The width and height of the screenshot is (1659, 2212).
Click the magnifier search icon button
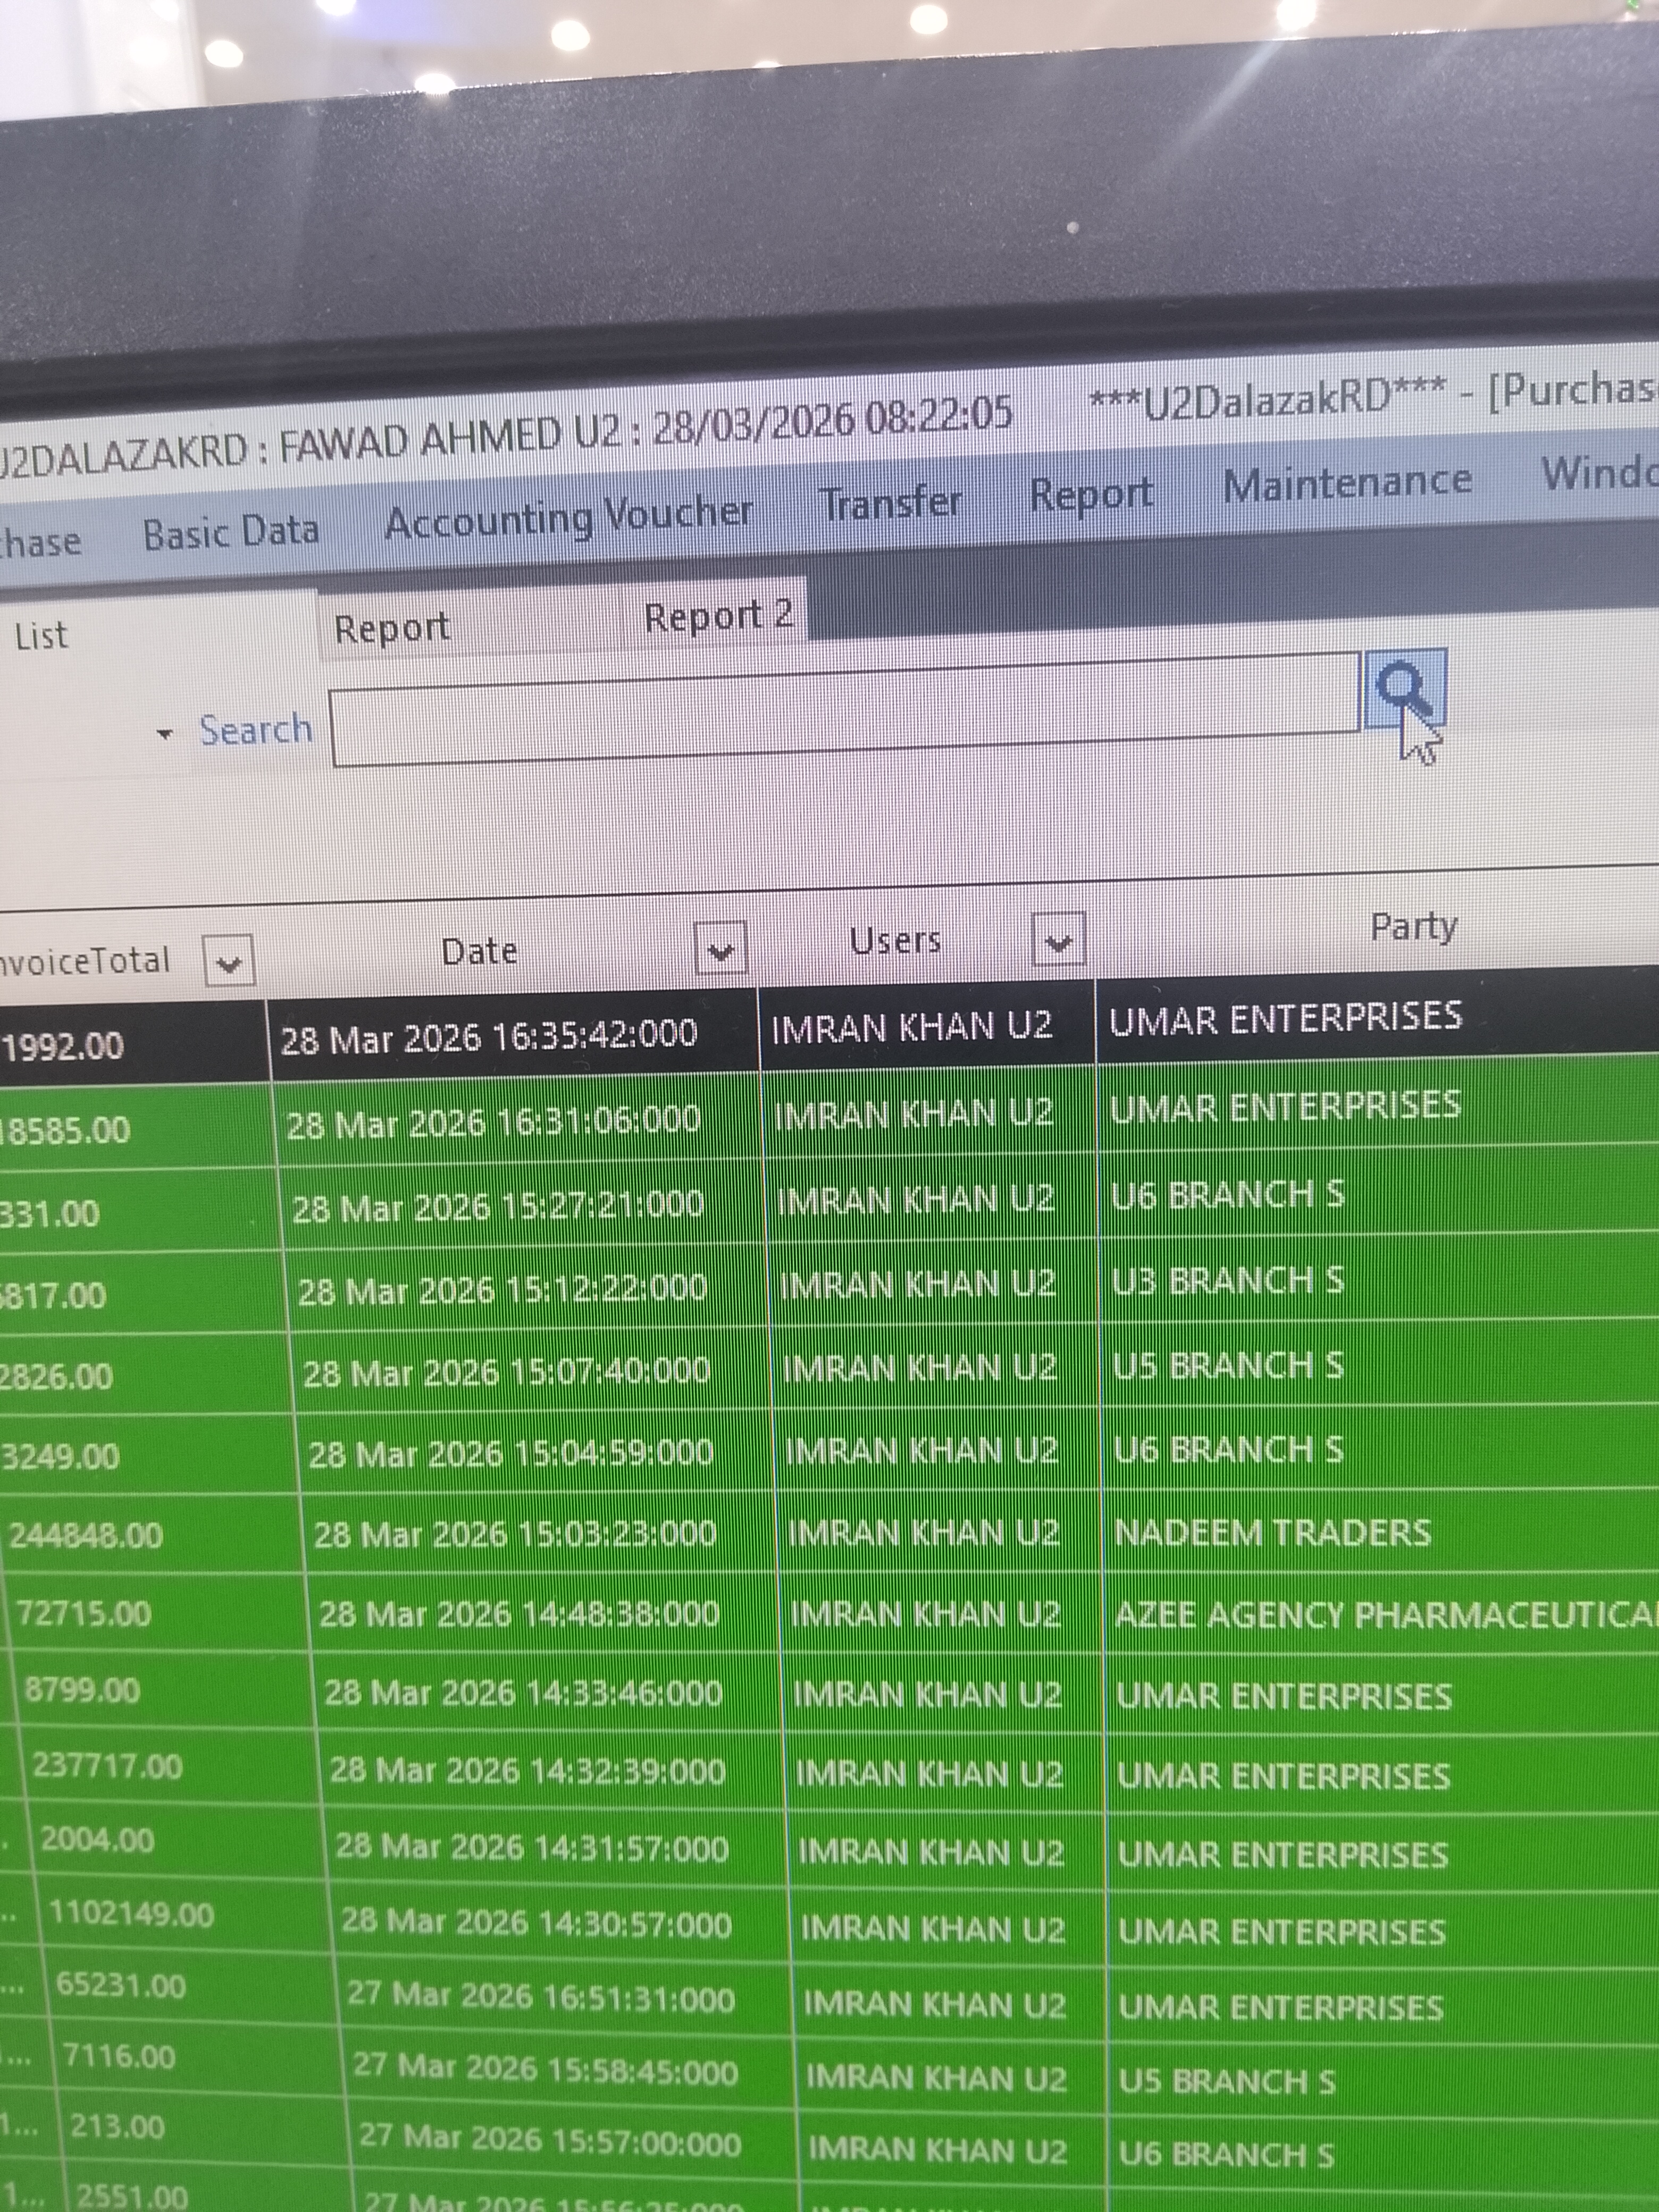pyautogui.click(x=1404, y=689)
